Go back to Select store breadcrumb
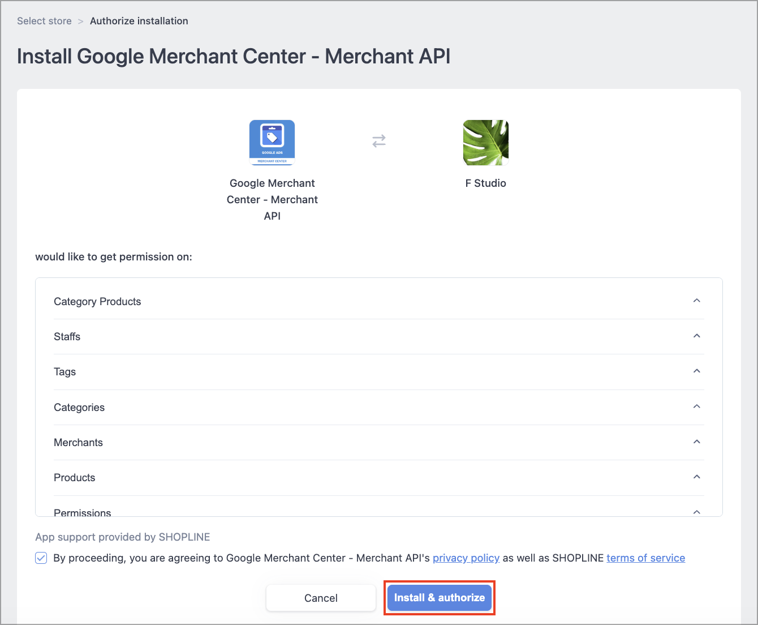 (x=44, y=21)
